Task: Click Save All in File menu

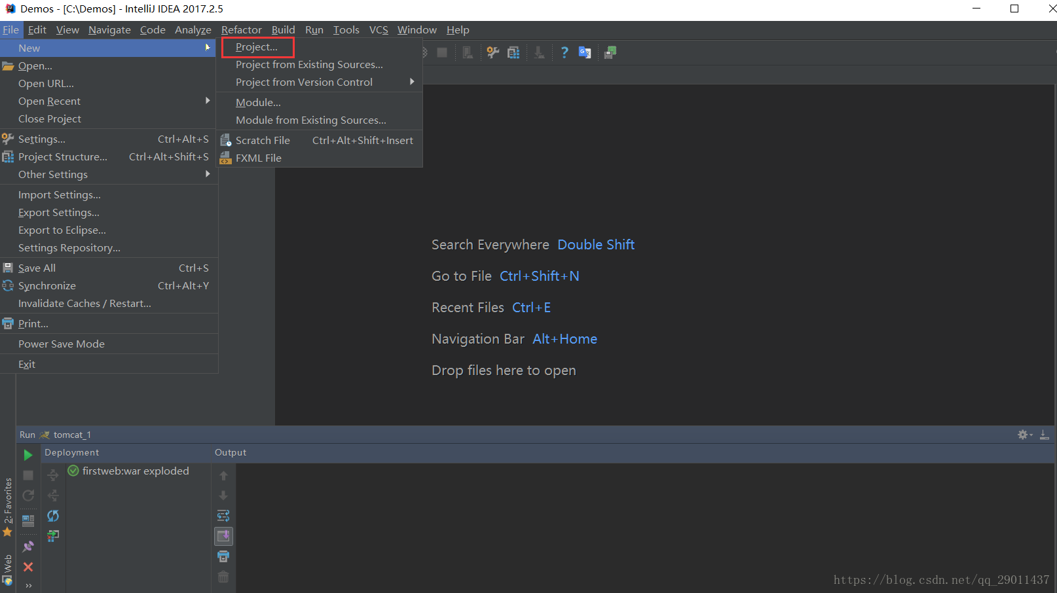Action: coord(109,268)
